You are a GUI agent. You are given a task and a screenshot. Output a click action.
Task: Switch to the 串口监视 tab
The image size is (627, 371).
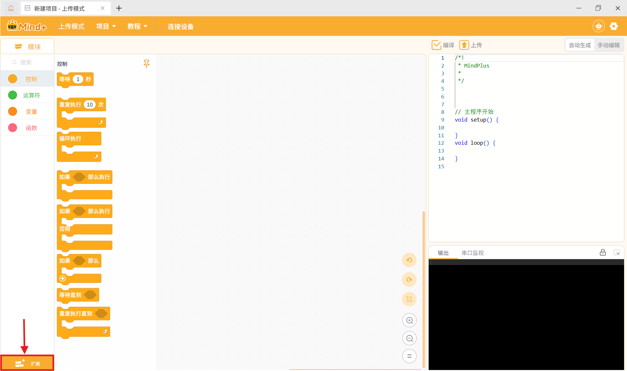(x=472, y=253)
